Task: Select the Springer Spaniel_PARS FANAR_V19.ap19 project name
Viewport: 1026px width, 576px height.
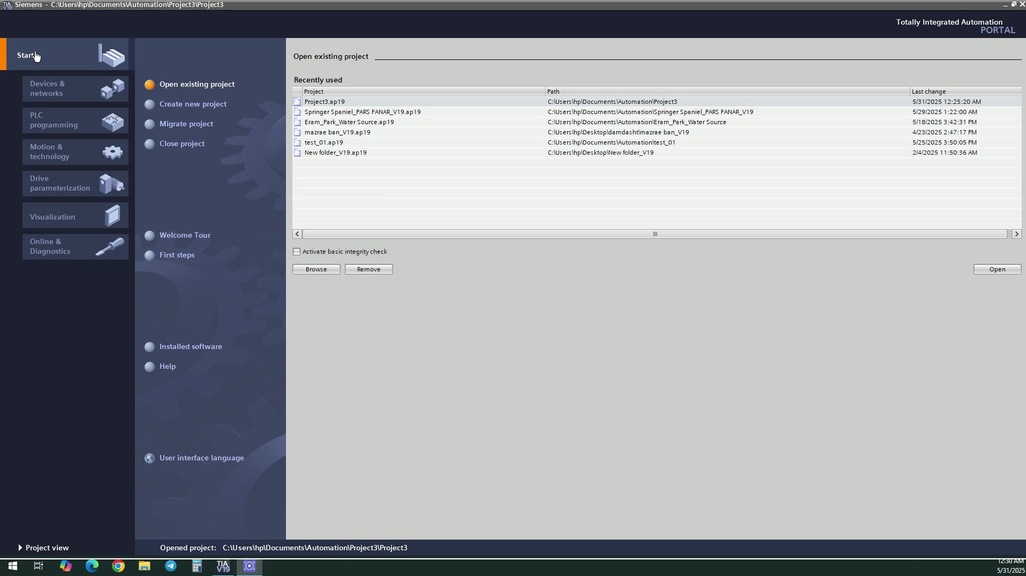Action: point(363,112)
